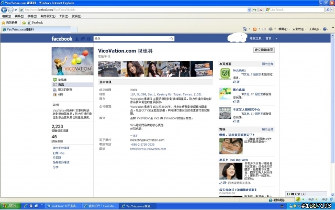Screen dimensions: 335x210
Task: Click the blue Help question mark icon
Action: click(325, 29)
